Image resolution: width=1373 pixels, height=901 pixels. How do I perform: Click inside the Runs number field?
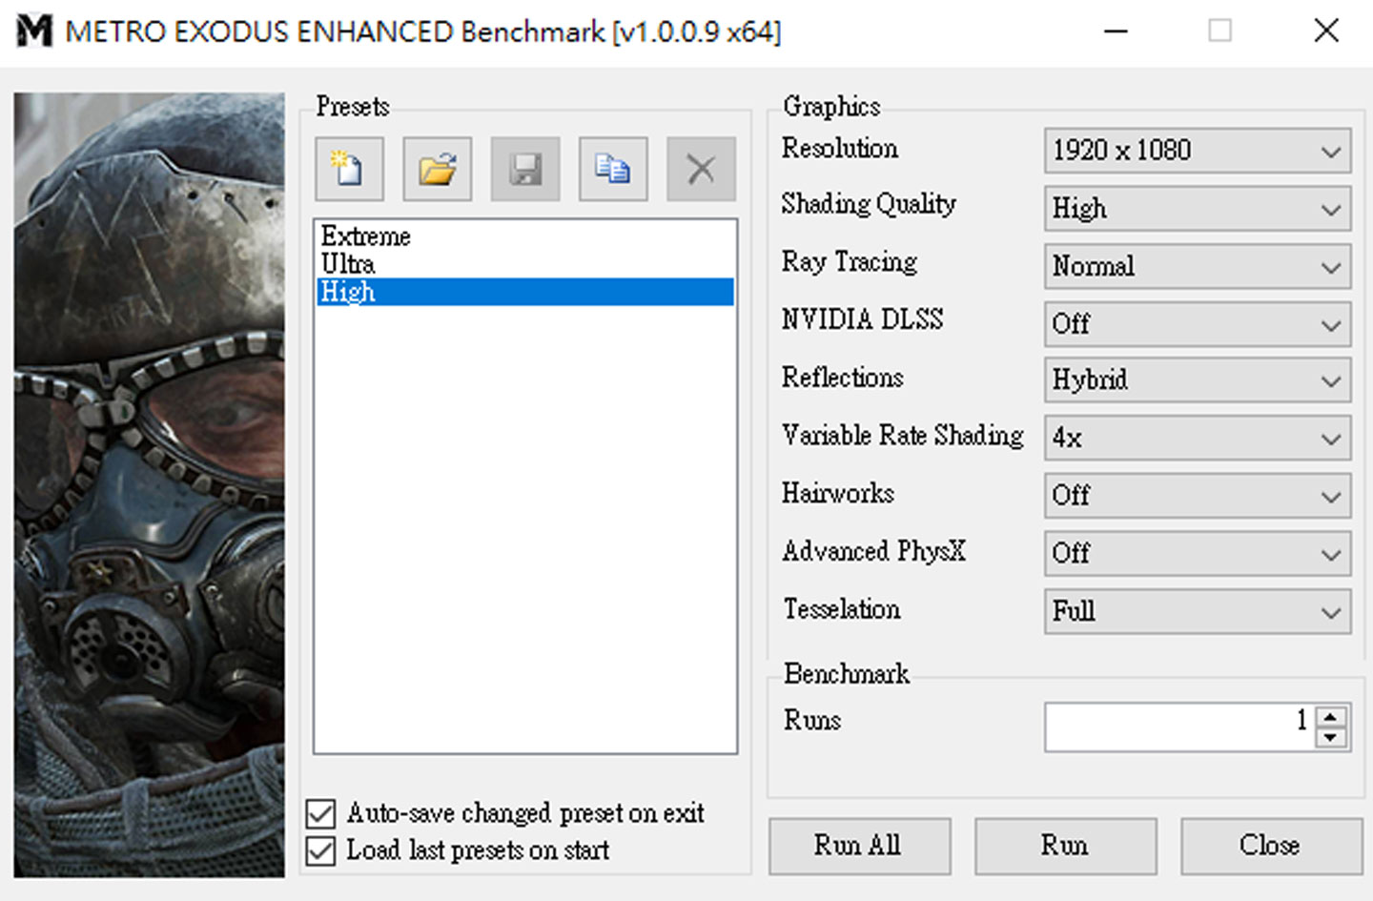click(x=1178, y=727)
